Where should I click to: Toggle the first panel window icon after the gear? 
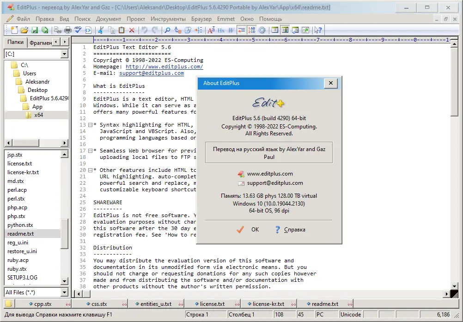(x=275, y=30)
